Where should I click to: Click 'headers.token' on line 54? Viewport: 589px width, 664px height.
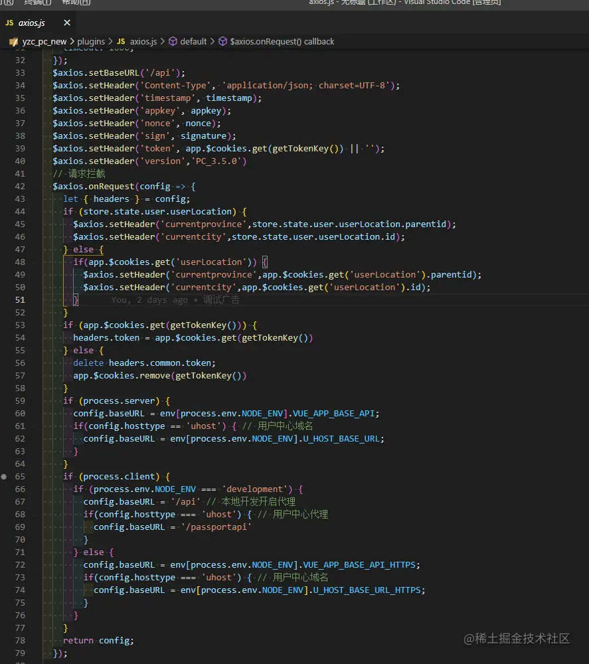tap(106, 338)
